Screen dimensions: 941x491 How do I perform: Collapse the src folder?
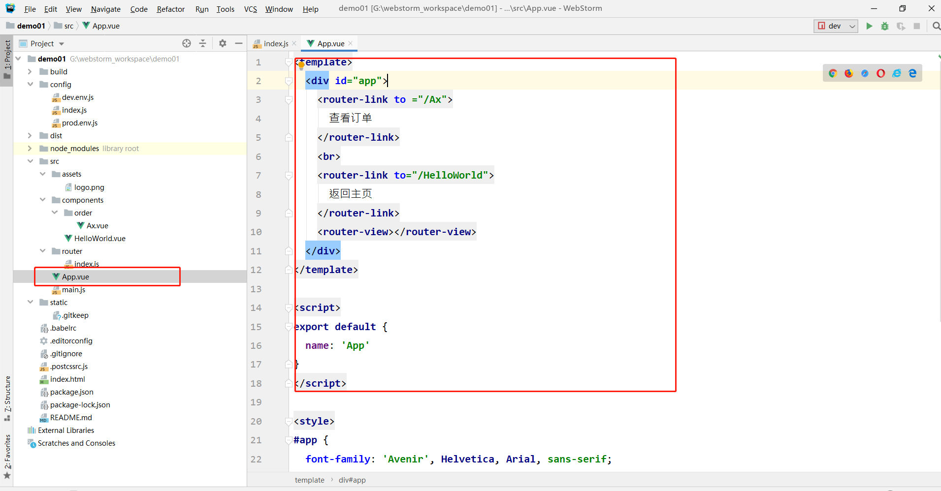[x=30, y=161]
